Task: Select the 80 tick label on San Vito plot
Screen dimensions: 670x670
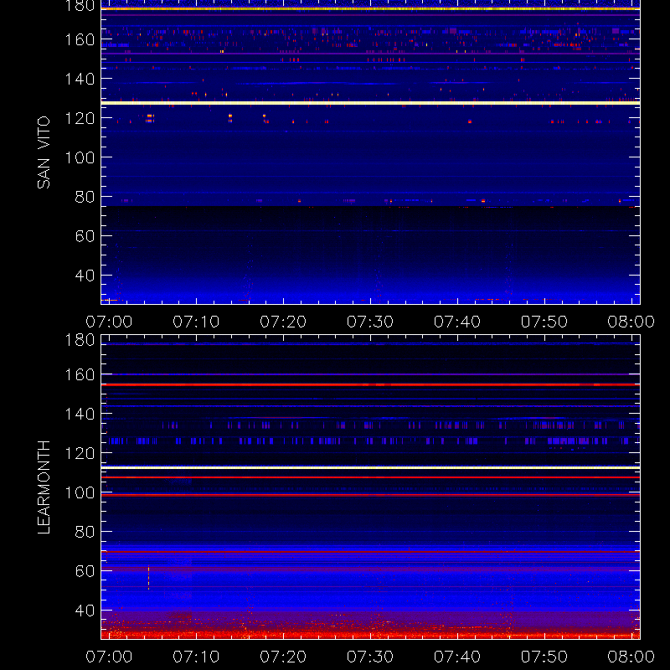Action: 85,197
